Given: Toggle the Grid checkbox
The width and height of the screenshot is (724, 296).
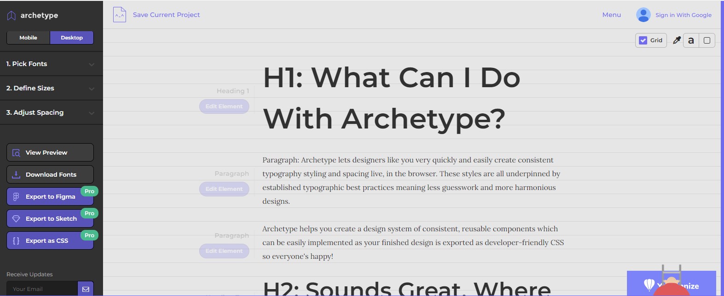Looking at the screenshot, I should pos(643,40).
